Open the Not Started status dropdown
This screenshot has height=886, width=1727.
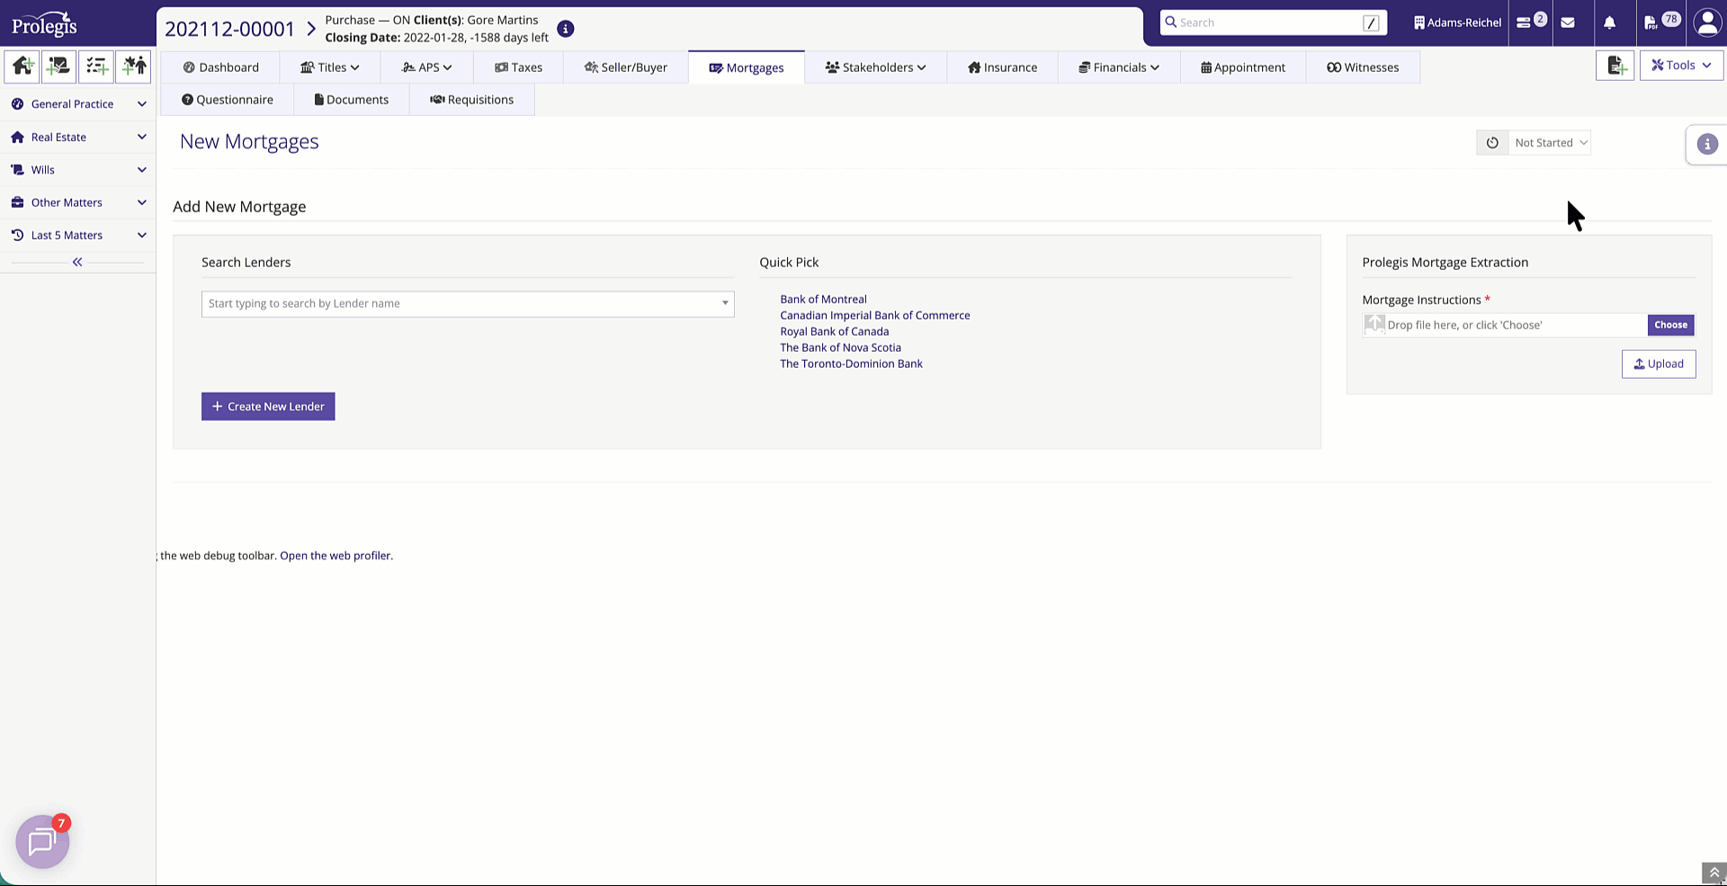1550,142
